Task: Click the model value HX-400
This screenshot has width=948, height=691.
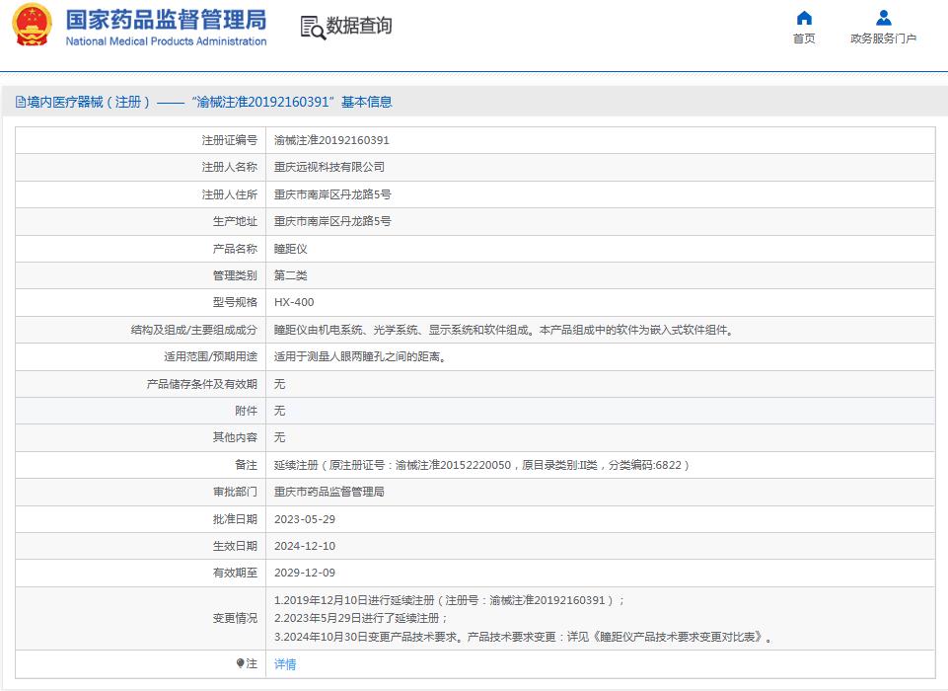Action: [x=294, y=303]
